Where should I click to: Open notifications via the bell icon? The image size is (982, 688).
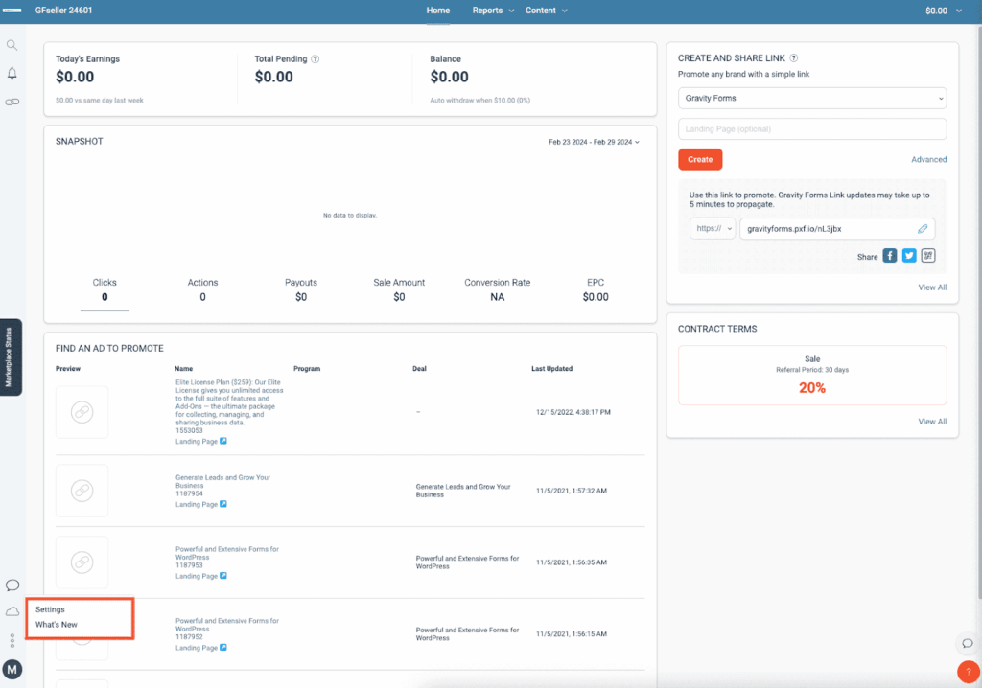12,73
